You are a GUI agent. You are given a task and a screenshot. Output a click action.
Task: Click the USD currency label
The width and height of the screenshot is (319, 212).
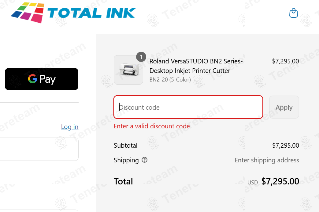coord(252,183)
